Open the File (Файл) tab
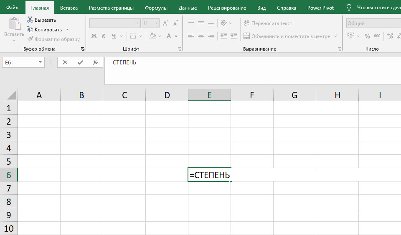The image size is (401, 235). point(12,8)
